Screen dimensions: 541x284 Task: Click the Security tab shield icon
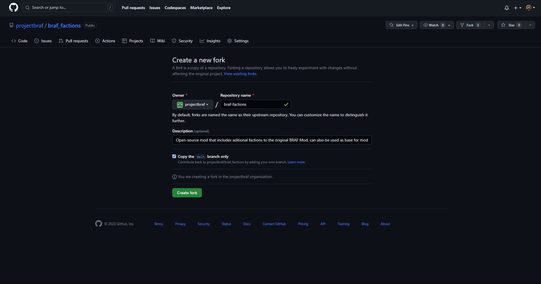click(x=174, y=41)
